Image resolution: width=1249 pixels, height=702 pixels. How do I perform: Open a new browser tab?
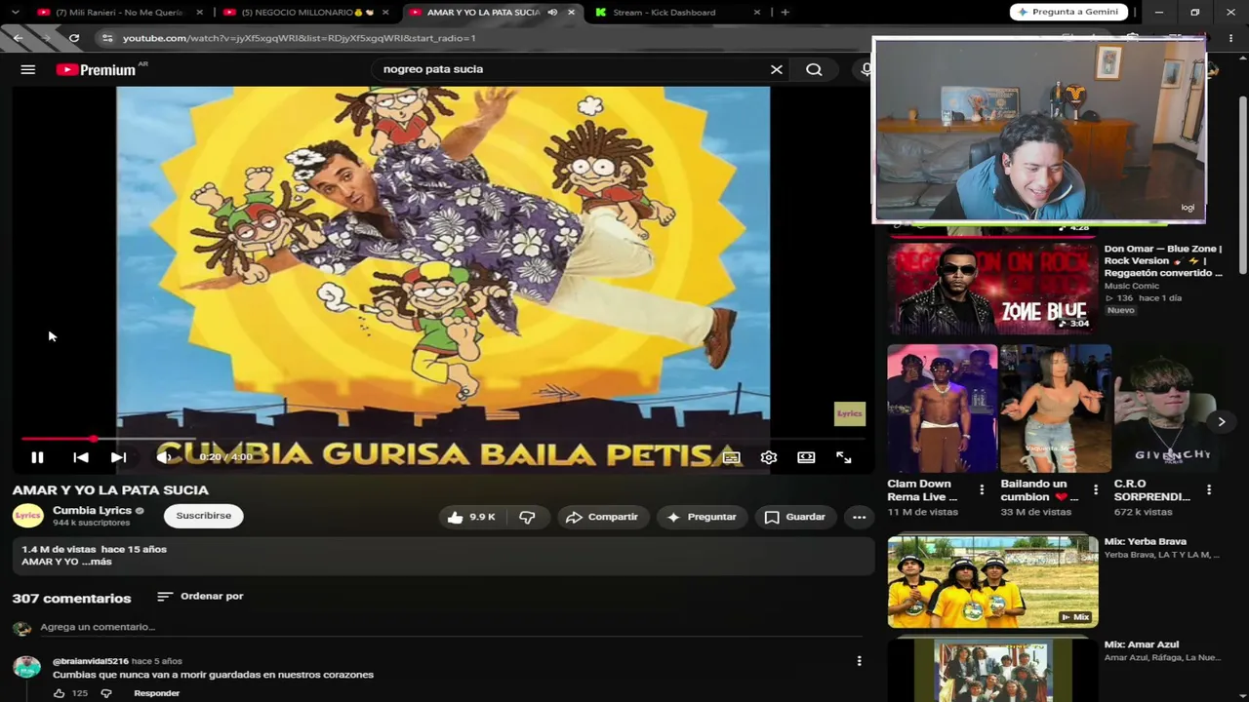785,13
